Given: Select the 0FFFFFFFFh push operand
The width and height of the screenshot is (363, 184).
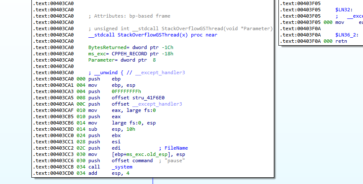Looking at the screenshot, I should coord(126,91).
